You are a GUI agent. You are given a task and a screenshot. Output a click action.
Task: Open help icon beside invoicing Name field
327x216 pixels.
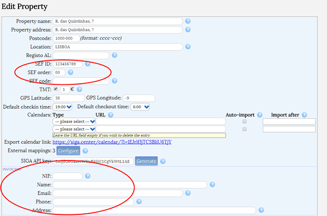[x=213, y=184]
